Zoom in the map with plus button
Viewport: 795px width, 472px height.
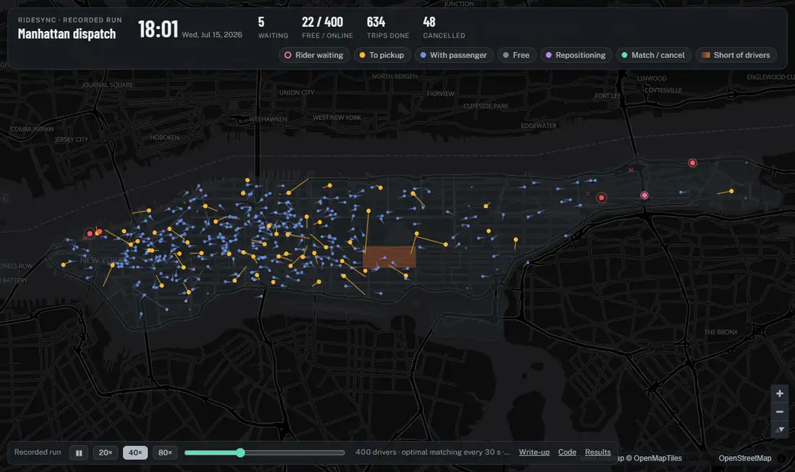click(780, 393)
